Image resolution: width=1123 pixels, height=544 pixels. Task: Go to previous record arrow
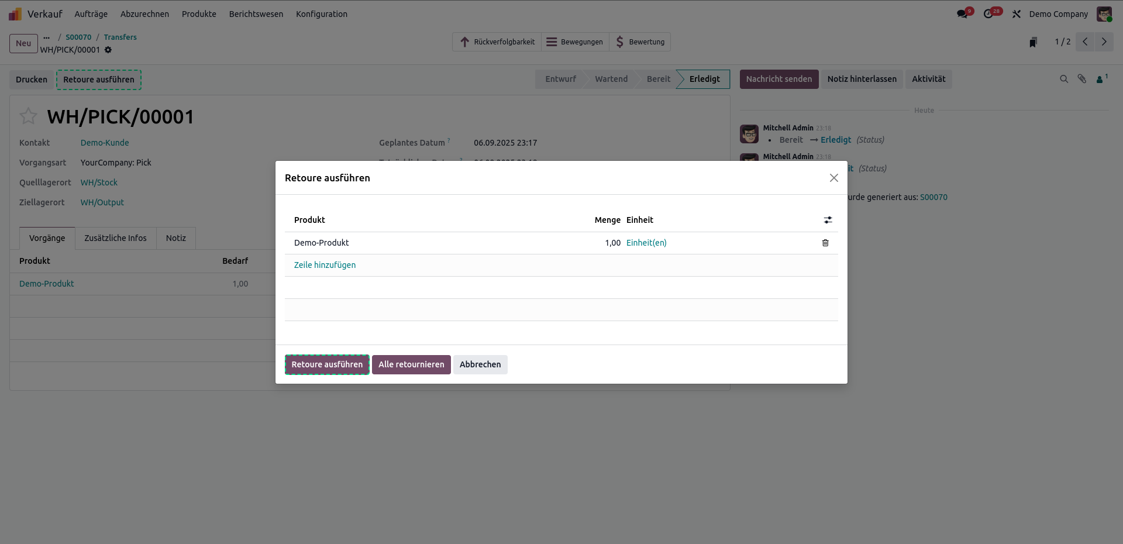pos(1085,42)
